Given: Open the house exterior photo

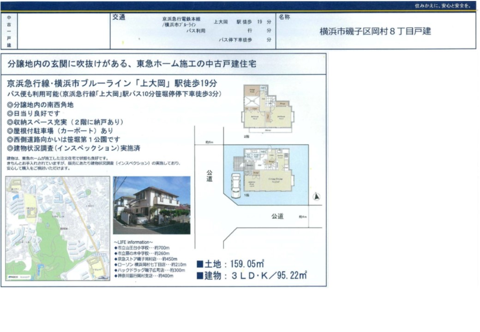Looking at the screenshot, I should point(151,205).
